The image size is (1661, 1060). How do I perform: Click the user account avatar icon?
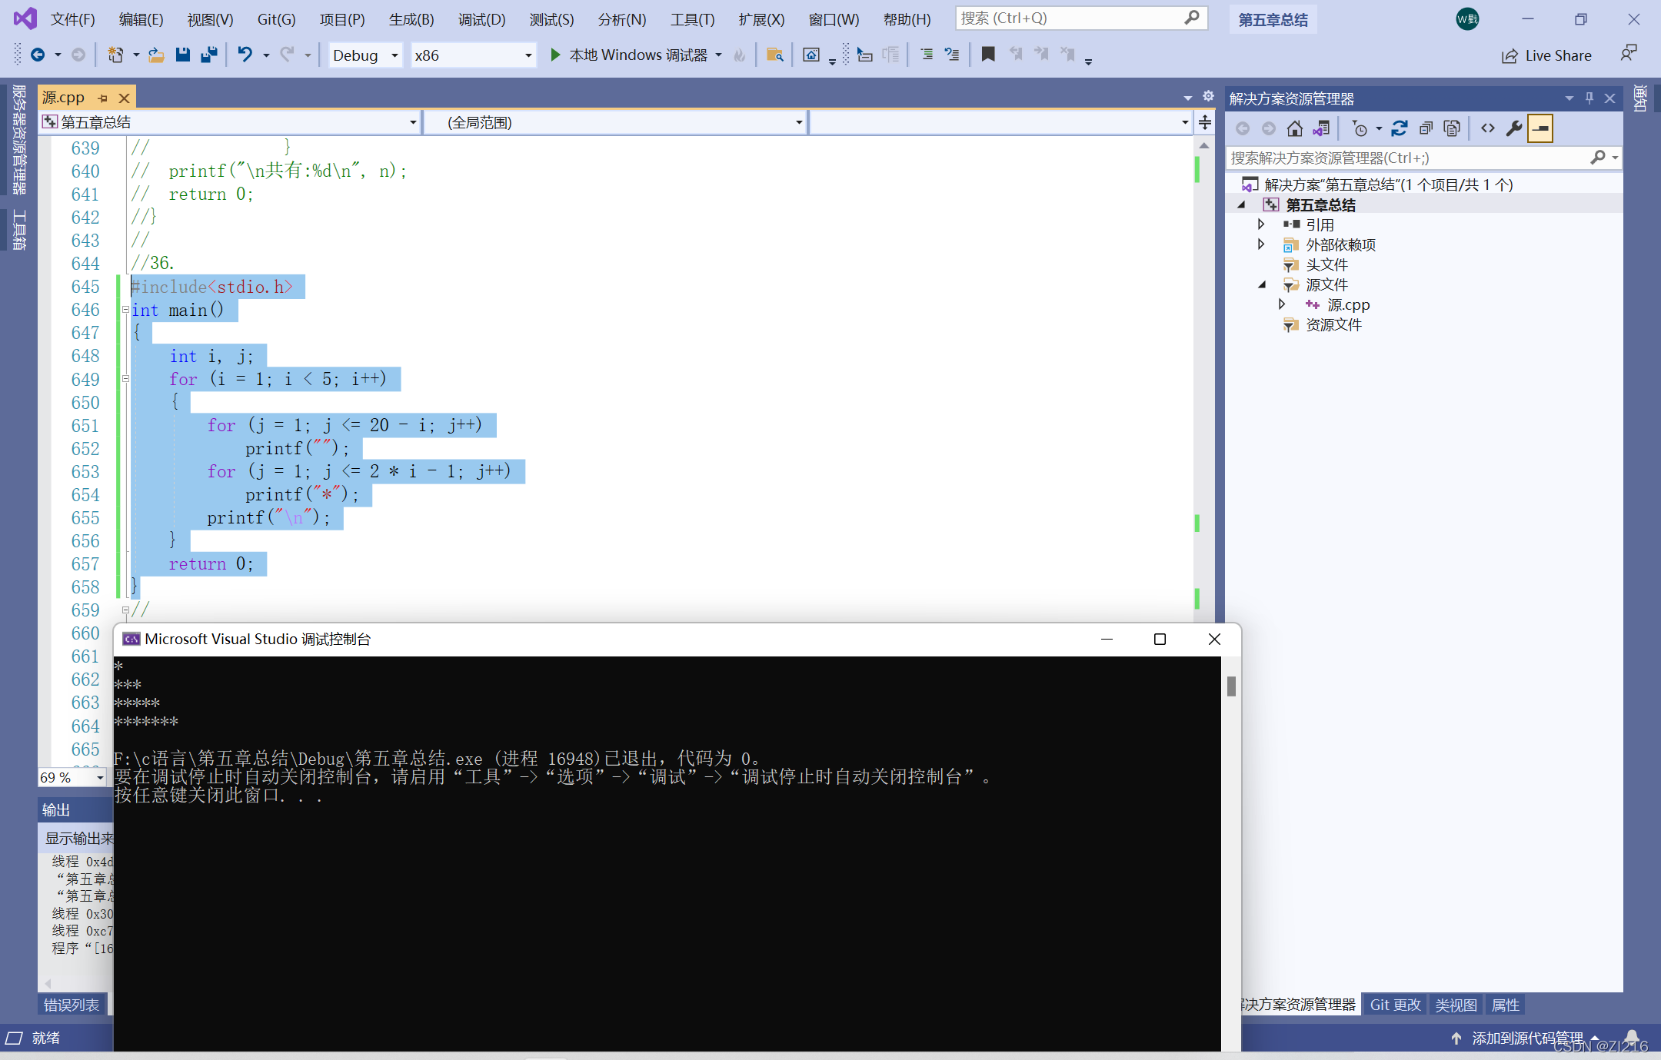click(1467, 19)
